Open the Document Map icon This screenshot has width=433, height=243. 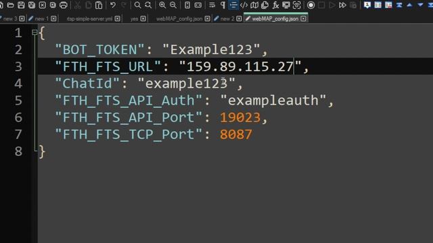254,5
